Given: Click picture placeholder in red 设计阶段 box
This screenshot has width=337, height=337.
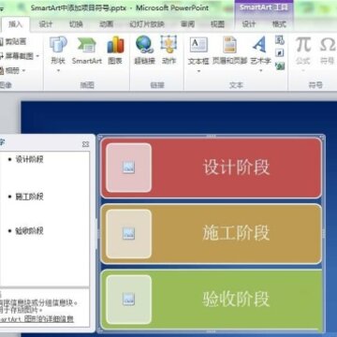Looking at the screenshot, I should [x=128, y=168].
